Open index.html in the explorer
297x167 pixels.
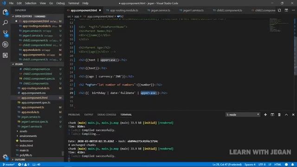(26, 146)
